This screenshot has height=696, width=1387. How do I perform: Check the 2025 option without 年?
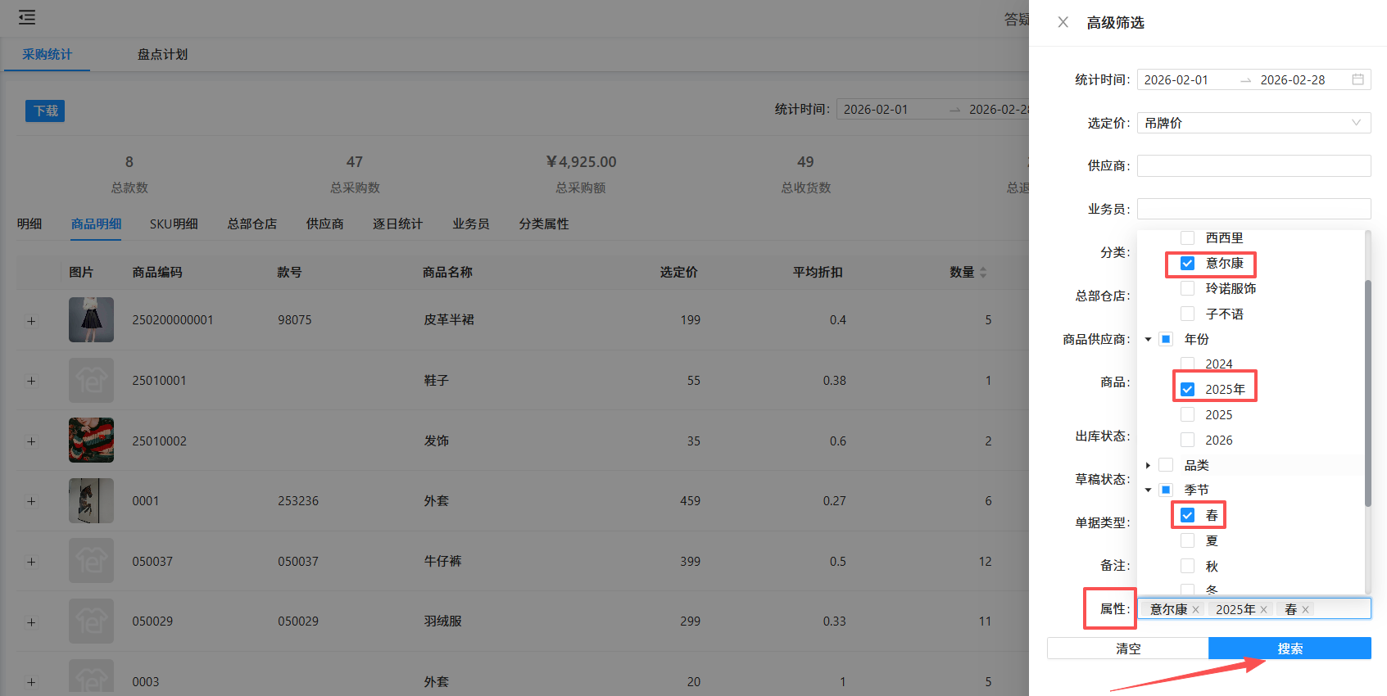tap(1187, 414)
